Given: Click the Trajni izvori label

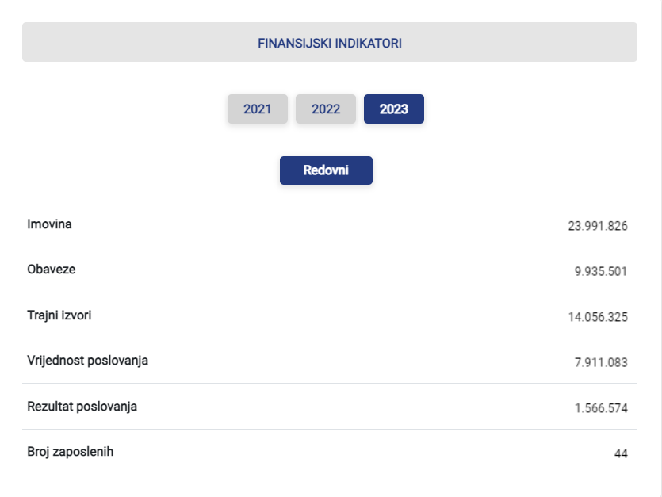Looking at the screenshot, I should tap(59, 315).
